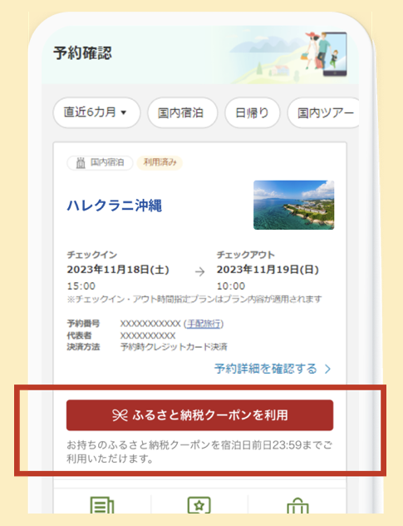The image size is (403, 526).
Task: Click the star badge icon at bottom
Action: pos(199,506)
